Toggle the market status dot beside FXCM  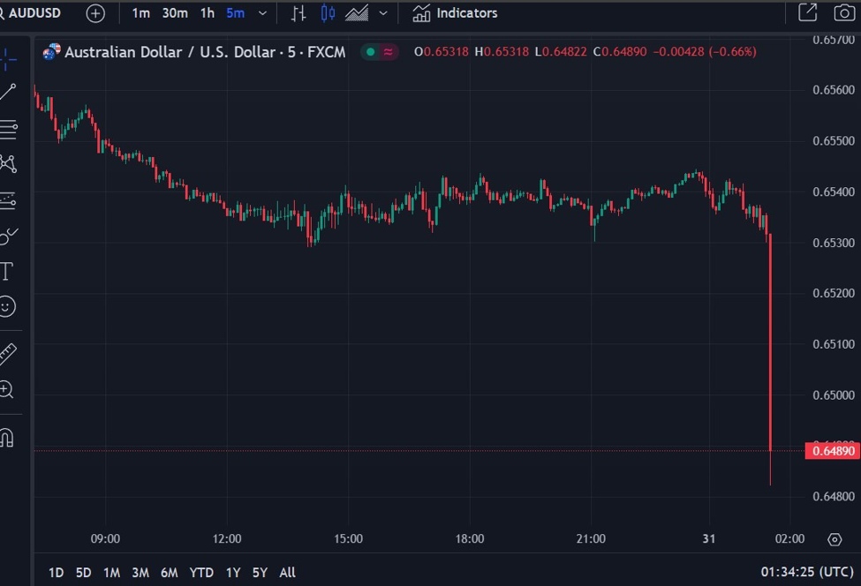coord(368,52)
